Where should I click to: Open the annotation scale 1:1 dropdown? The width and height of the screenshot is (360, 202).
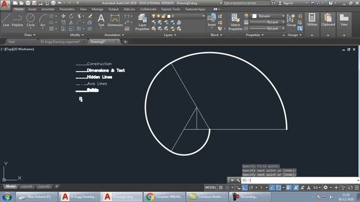(x=317, y=187)
